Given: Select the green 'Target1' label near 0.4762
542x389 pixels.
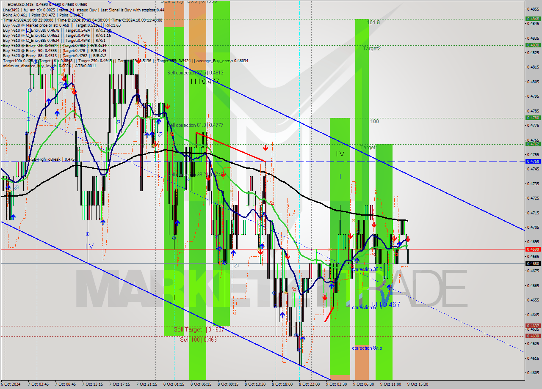Looking at the screenshot, I should tap(369, 148).
